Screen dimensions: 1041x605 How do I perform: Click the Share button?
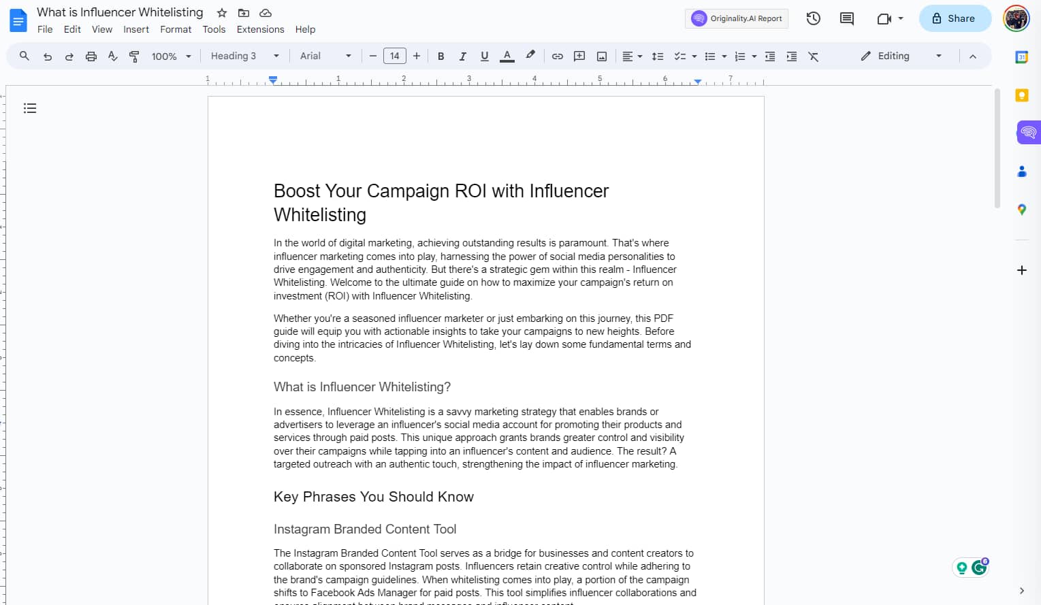click(x=955, y=18)
